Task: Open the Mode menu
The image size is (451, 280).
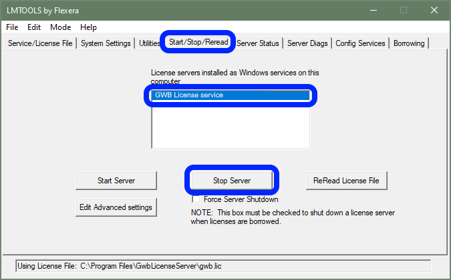Action: coord(60,27)
